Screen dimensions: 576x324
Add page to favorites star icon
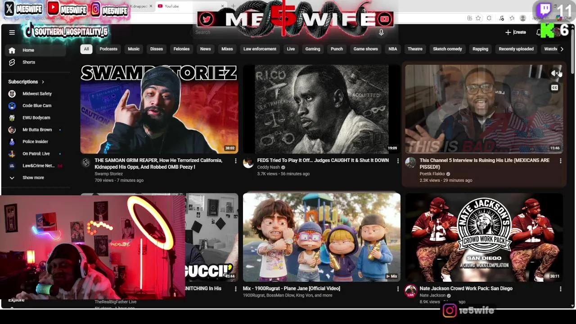478,18
